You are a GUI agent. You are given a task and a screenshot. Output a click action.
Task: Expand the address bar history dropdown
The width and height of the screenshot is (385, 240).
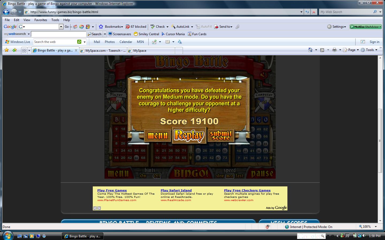301,12
